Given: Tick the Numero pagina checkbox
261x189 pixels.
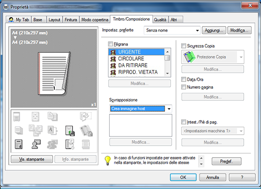Looking at the screenshot, I should 183,87.
